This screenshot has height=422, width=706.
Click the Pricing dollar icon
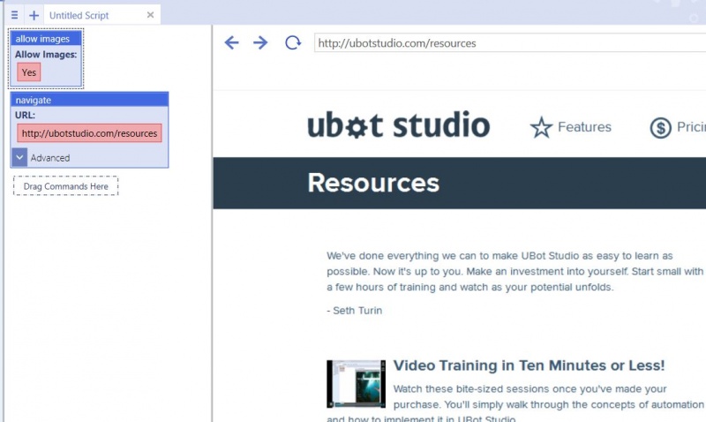click(x=660, y=127)
